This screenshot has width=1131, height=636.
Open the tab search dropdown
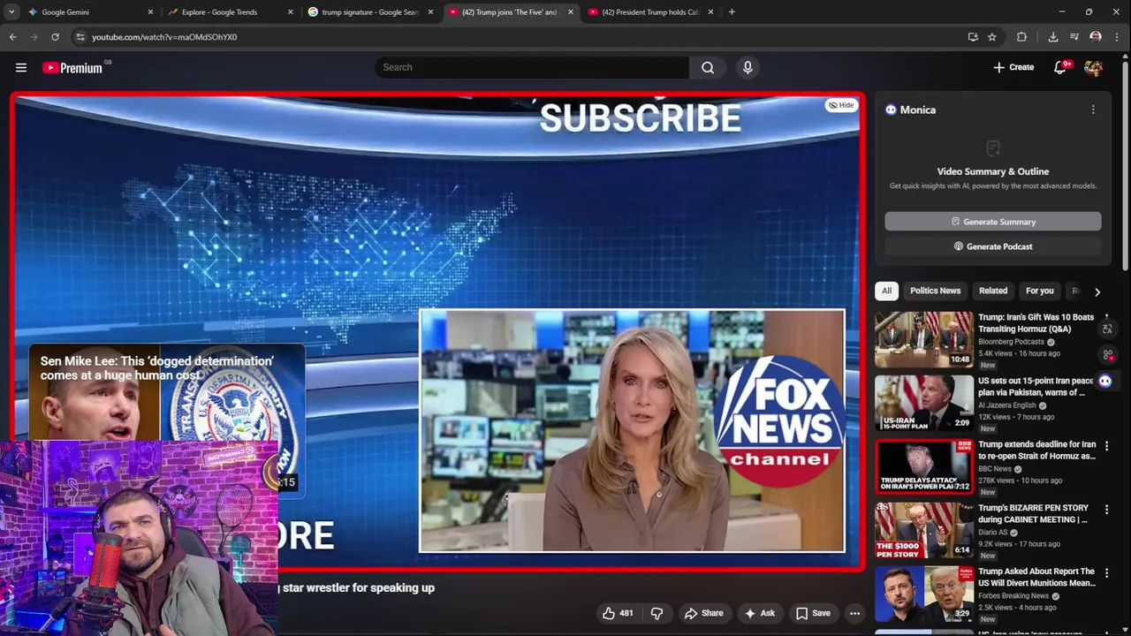pos(11,12)
